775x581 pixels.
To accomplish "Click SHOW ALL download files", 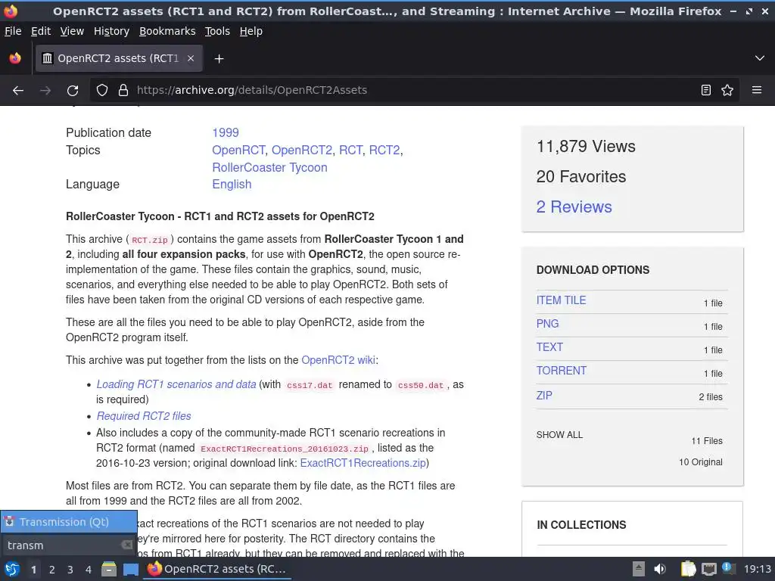I will 559,435.
